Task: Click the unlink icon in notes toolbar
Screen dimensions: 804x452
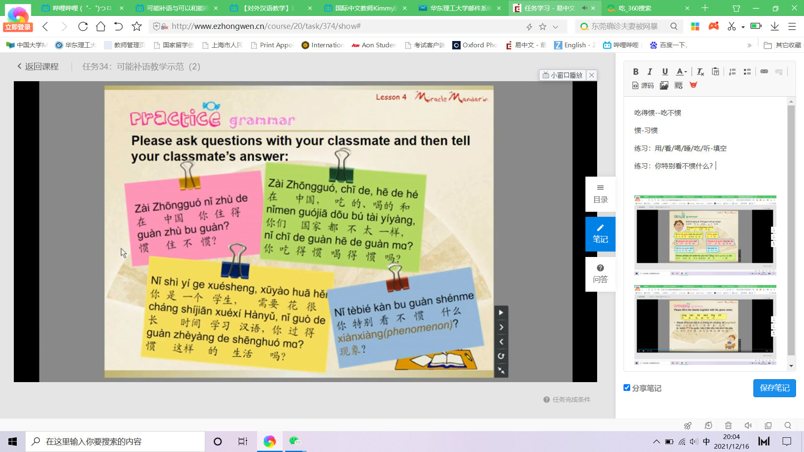Action: pyautogui.click(x=779, y=72)
